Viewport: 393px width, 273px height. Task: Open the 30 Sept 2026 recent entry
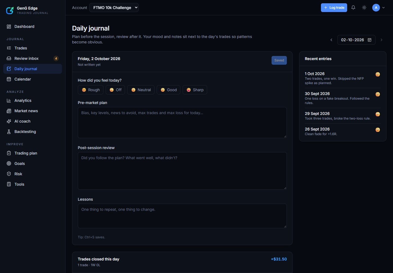coord(343,98)
